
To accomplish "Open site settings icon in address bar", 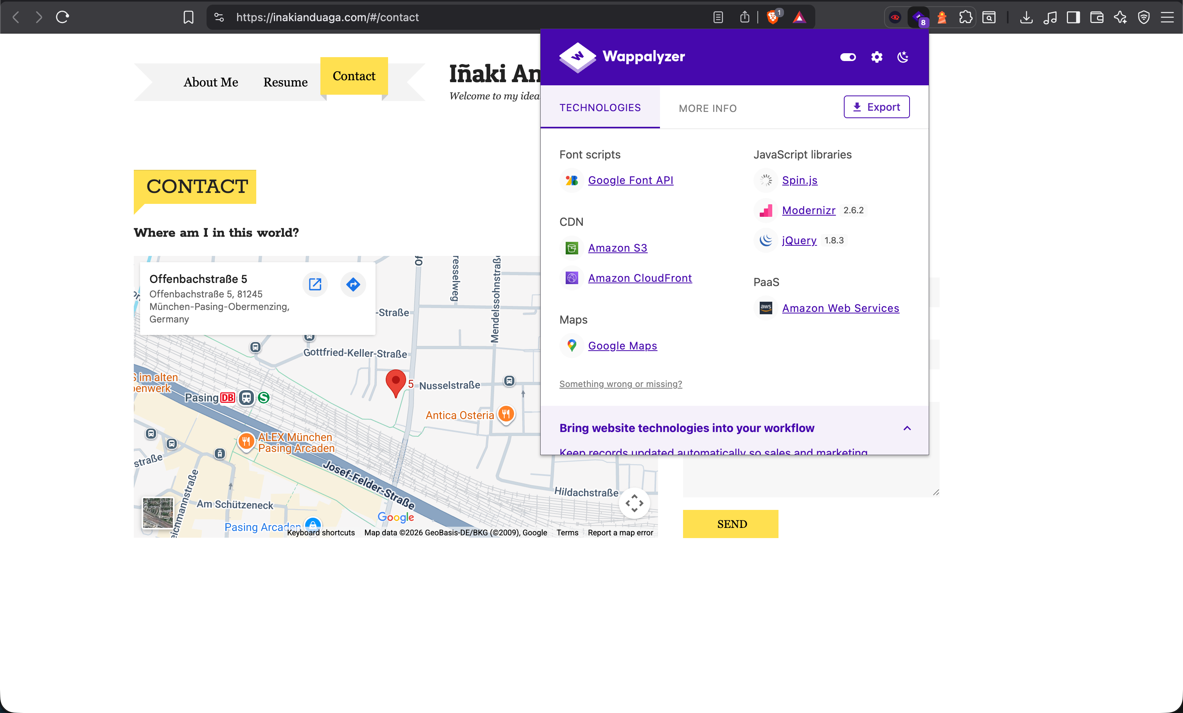I will tap(219, 17).
